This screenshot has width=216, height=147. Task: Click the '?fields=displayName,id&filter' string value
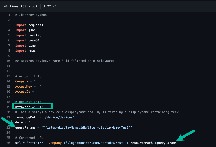(x=87, y=128)
